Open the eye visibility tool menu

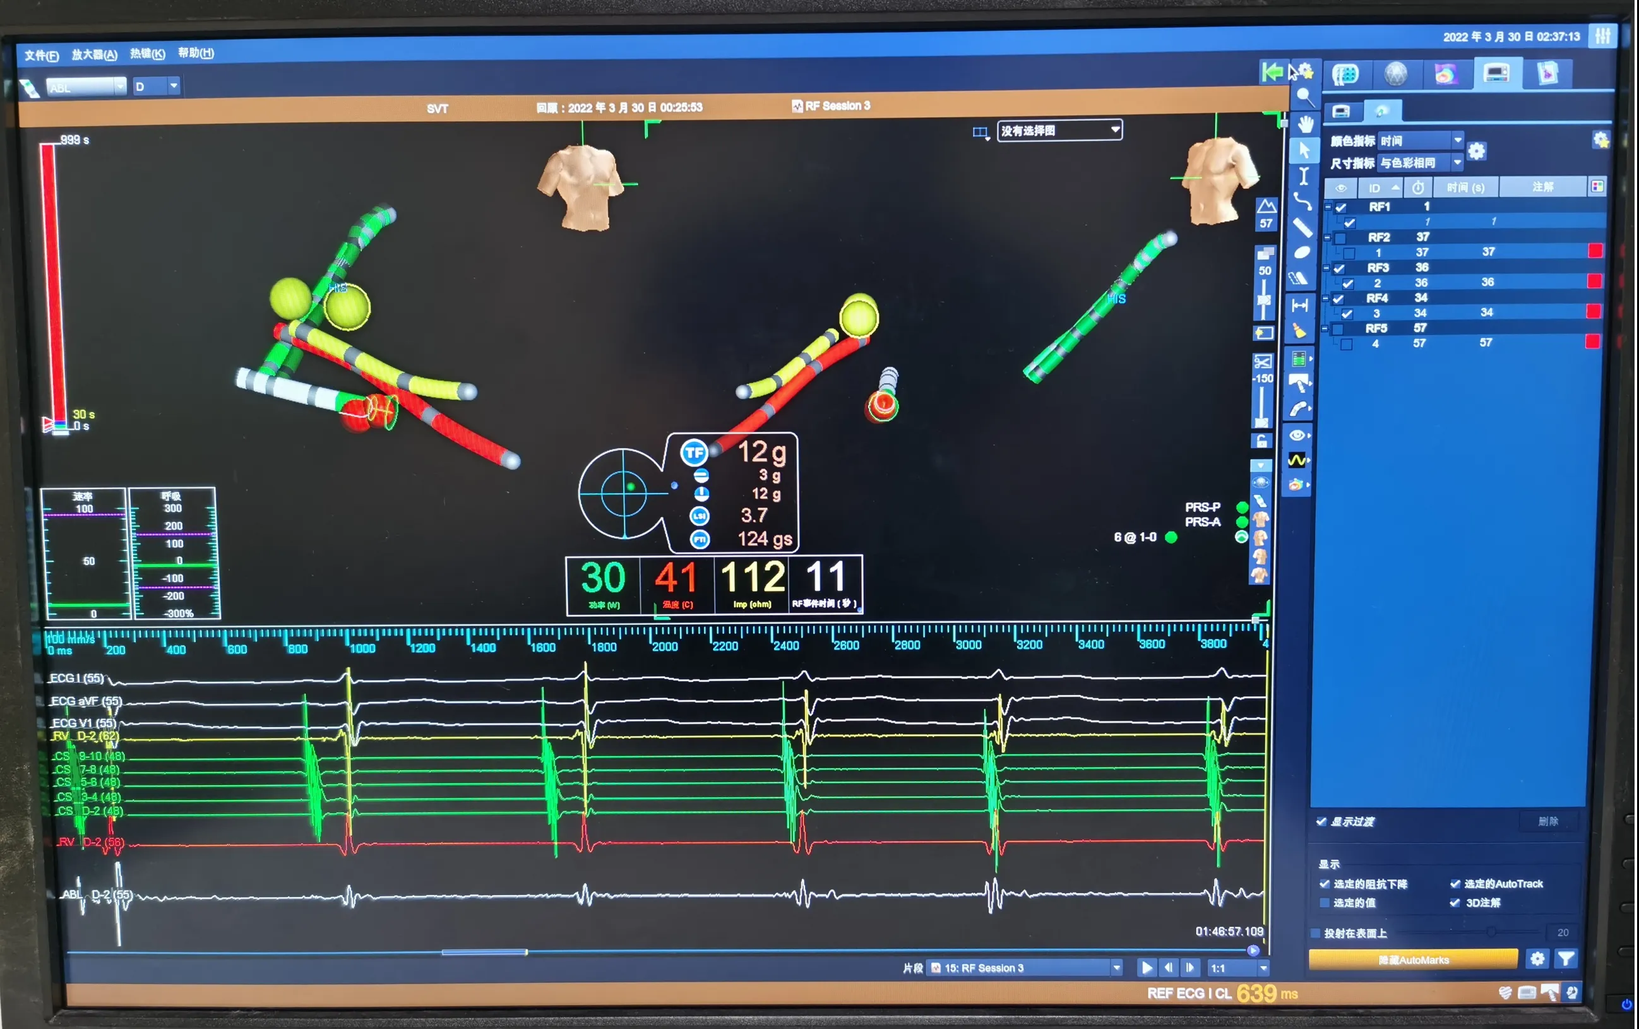[1298, 435]
